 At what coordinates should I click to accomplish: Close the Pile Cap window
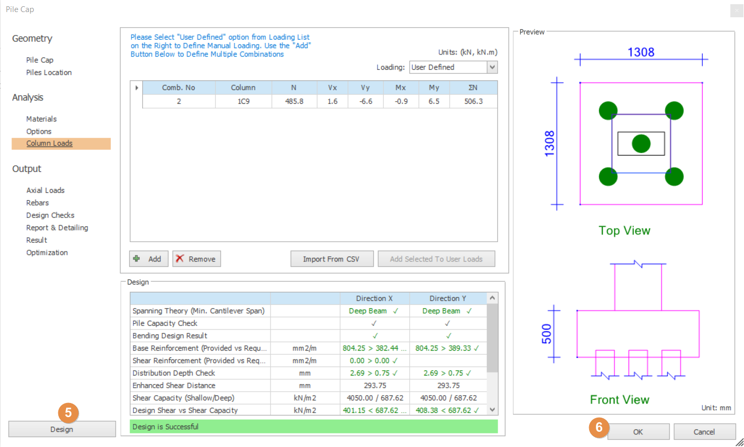(x=737, y=10)
